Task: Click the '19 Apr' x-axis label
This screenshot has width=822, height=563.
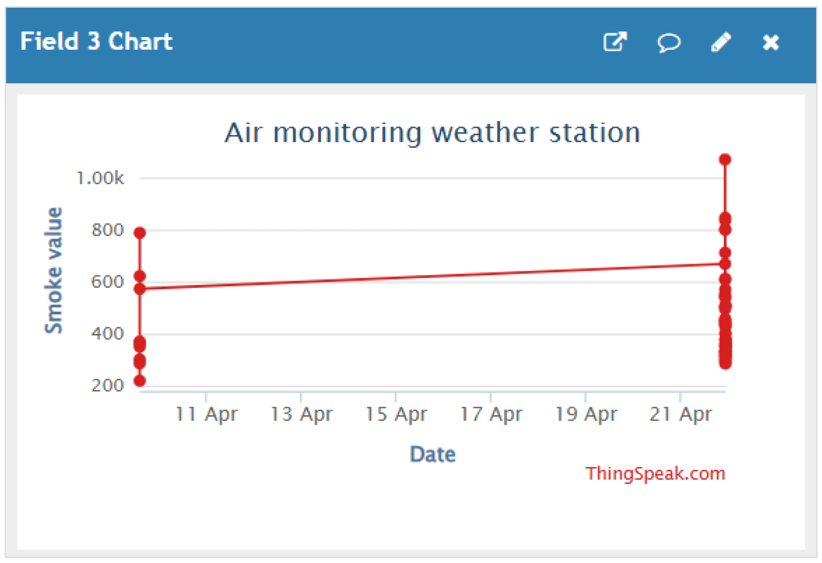Action: tap(586, 414)
